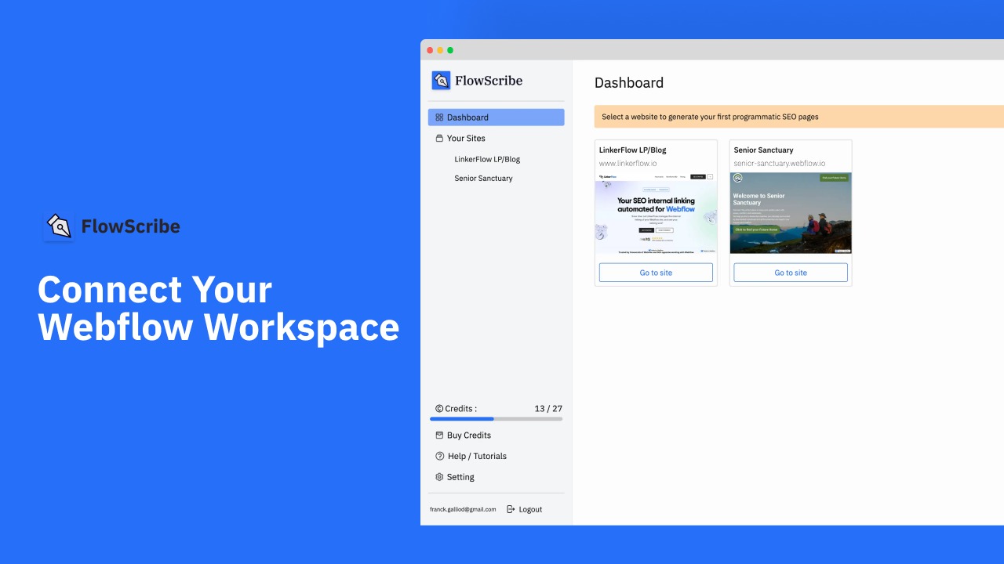Viewport: 1004px width, 564px height.
Task: Click the Dashboard page heading
Action: coord(629,82)
